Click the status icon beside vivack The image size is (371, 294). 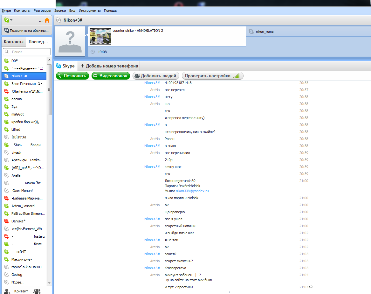6,152
